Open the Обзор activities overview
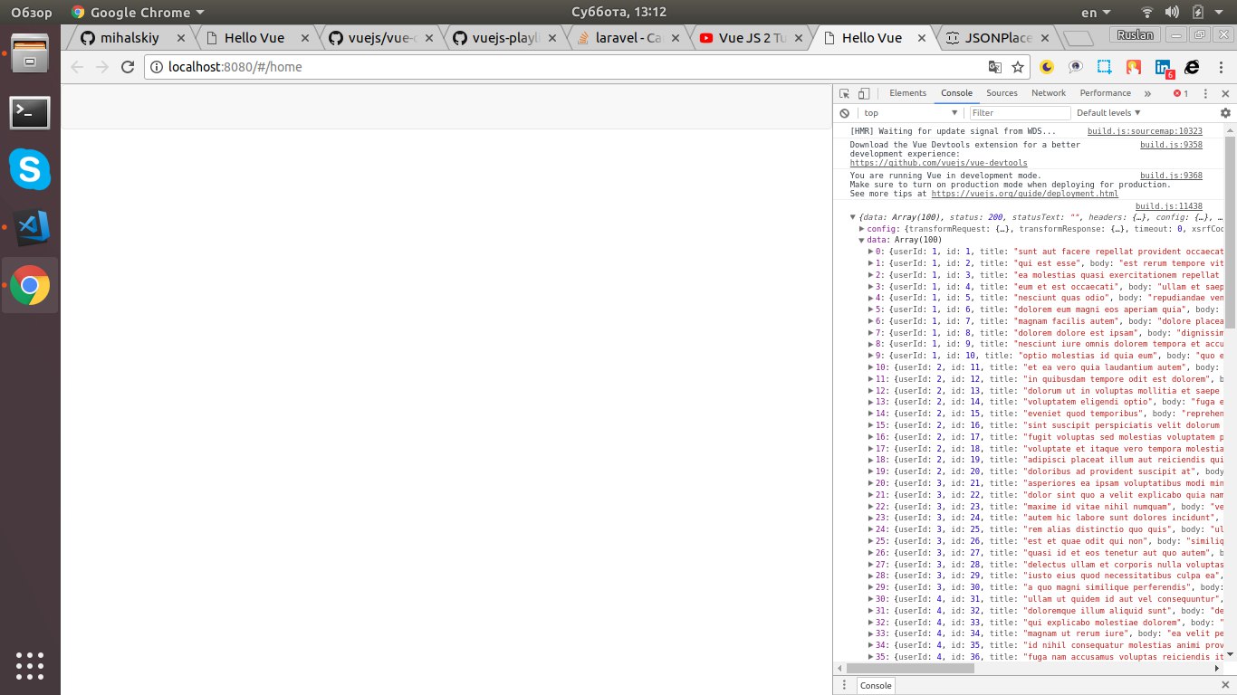 tap(32, 12)
